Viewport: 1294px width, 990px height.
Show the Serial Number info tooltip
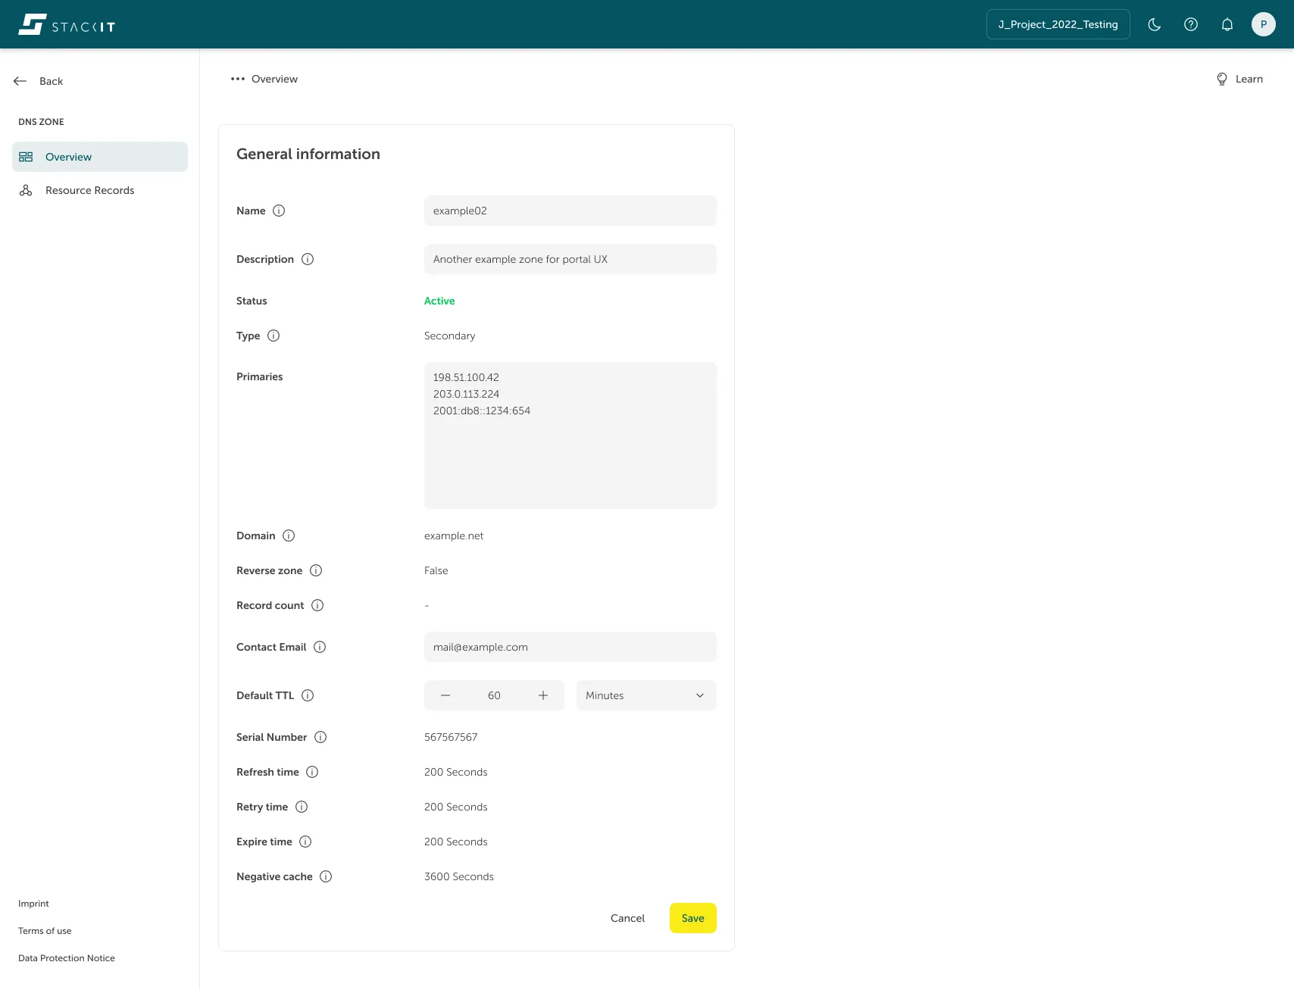click(320, 737)
